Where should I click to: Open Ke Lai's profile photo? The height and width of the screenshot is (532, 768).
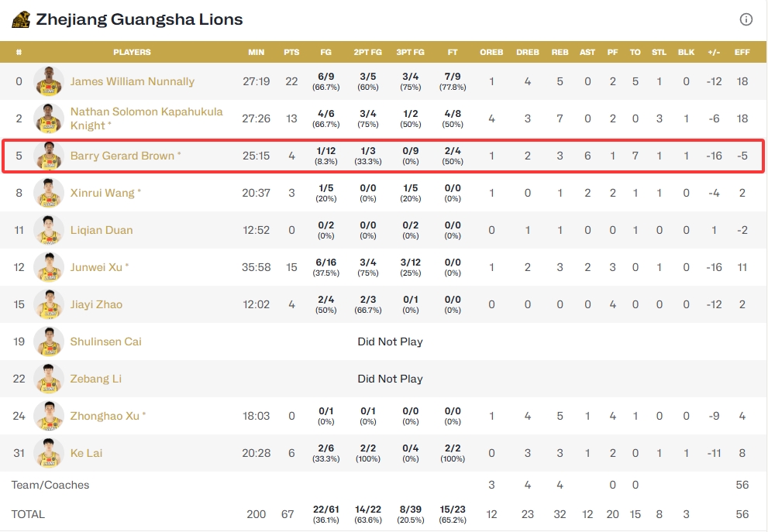point(49,453)
